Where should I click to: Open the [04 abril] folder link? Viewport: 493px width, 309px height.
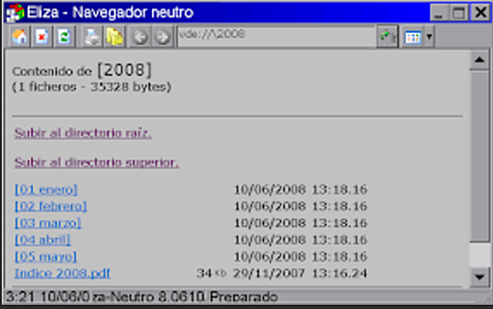pyautogui.click(x=43, y=240)
